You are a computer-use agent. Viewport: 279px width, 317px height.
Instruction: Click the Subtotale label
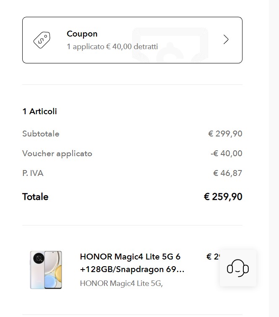(41, 134)
